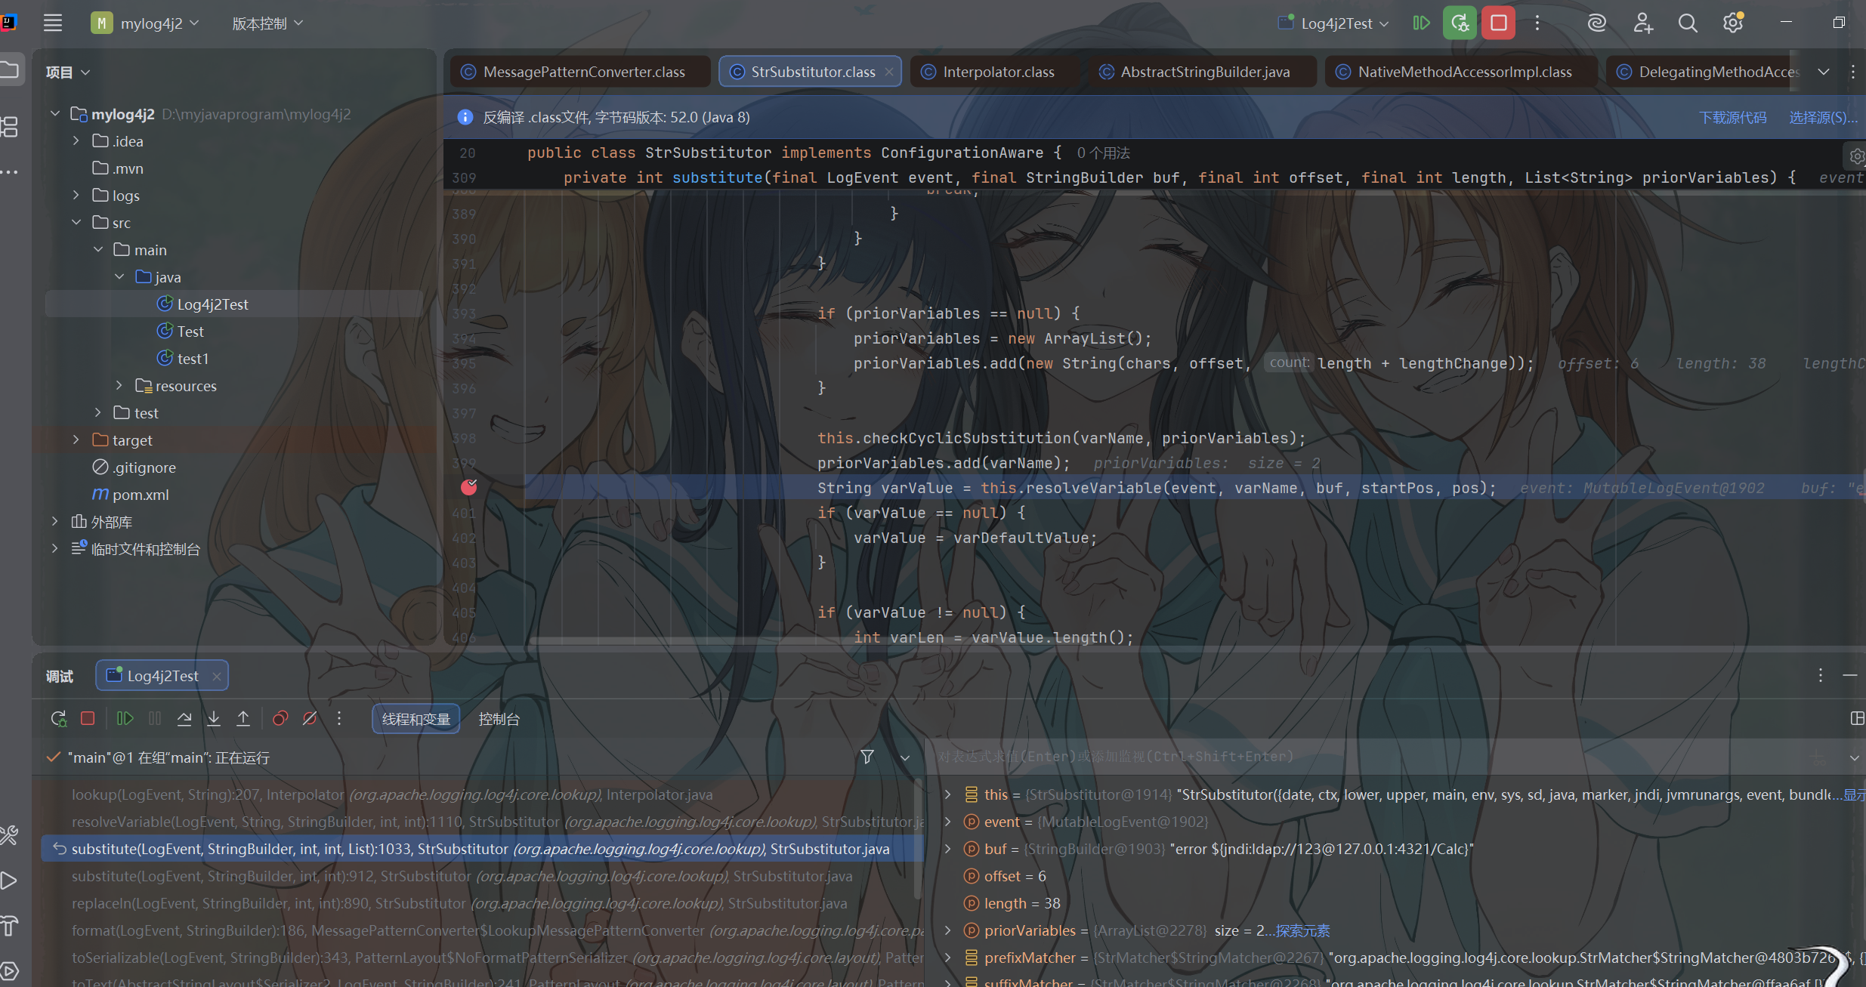This screenshot has width=1866, height=987.
Task: Click the Step Into debug icon
Action: pos(214,719)
